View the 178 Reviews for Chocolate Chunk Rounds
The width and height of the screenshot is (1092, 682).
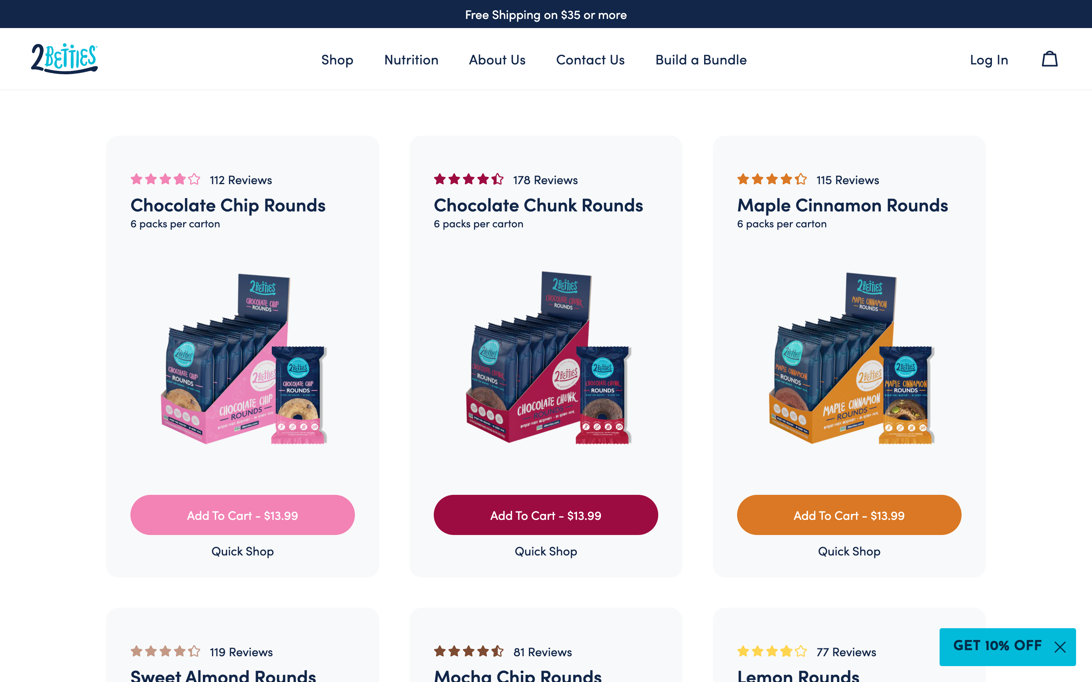(545, 180)
